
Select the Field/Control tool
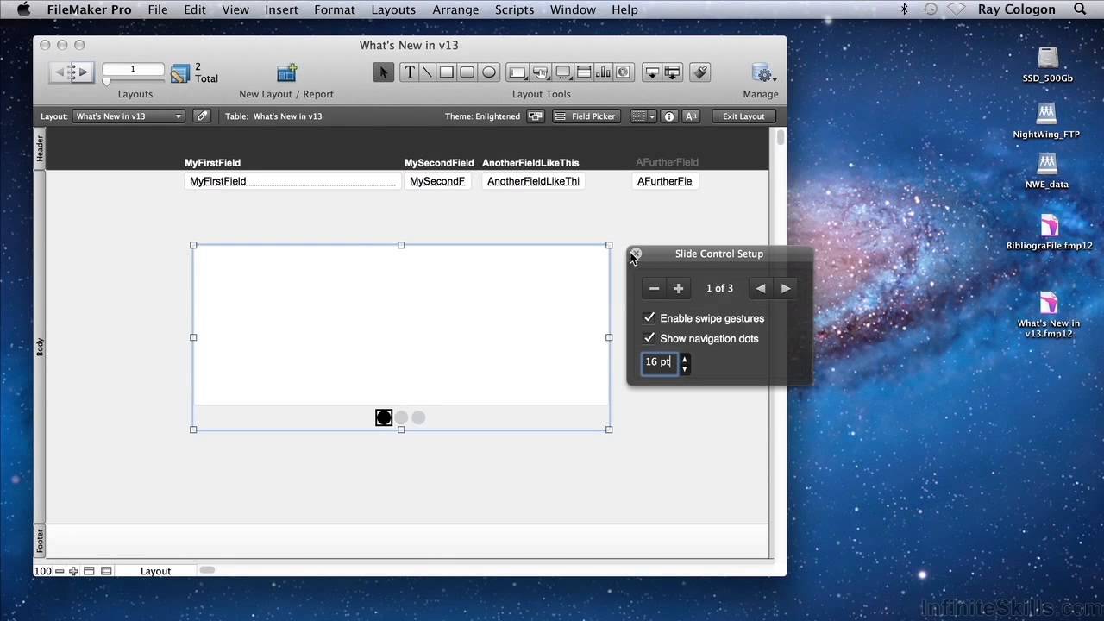pos(517,72)
